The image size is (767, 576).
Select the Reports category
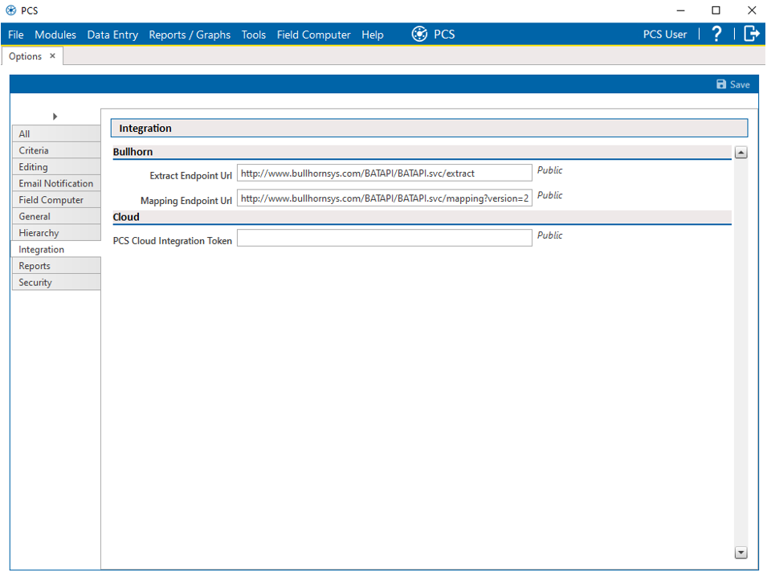point(56,266)
